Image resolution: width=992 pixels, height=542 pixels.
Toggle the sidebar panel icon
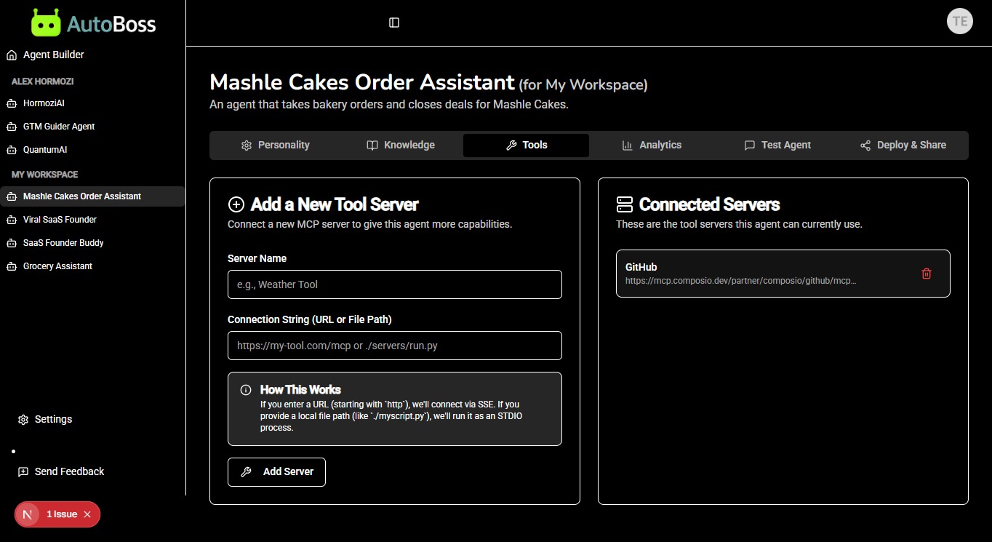[x=394, y=23]
